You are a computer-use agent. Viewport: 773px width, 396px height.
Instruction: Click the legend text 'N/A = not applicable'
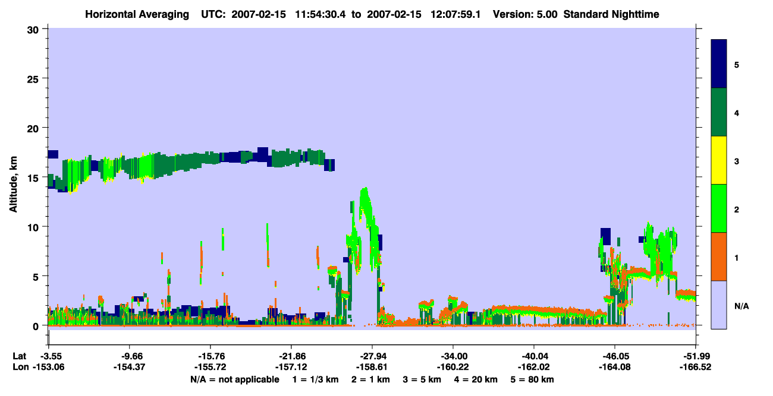pos(234,379)
